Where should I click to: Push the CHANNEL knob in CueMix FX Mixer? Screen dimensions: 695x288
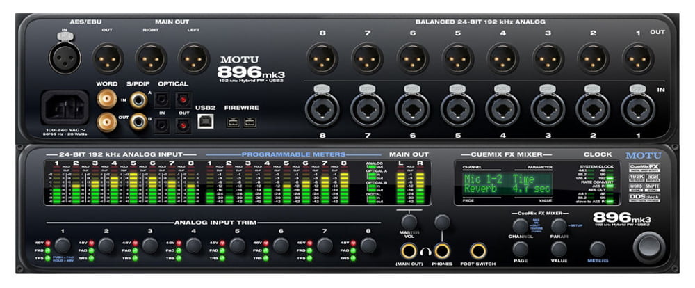tap(521, 226)
